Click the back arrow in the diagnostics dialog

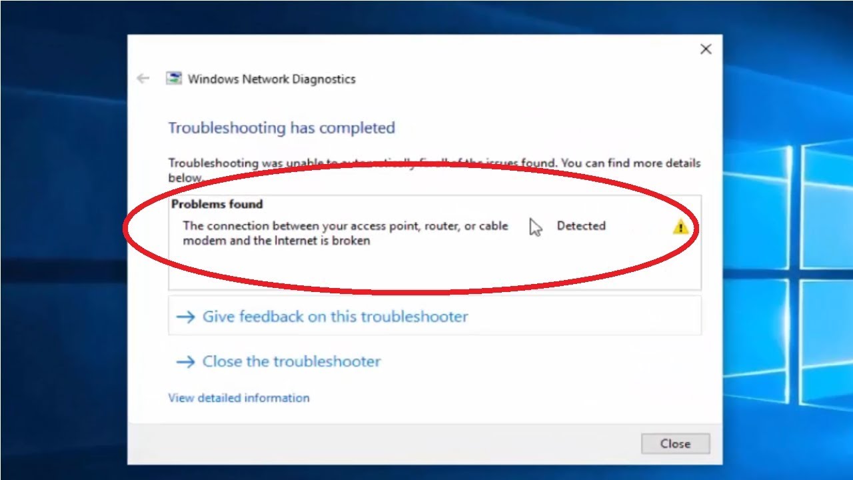[x=143, y=79]
